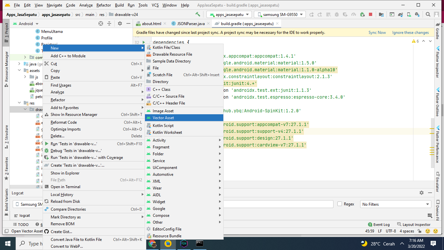Screen dimensions: 444x250
Task: Open the samsung SM-G9550 device dropdown
Action: 280,14
